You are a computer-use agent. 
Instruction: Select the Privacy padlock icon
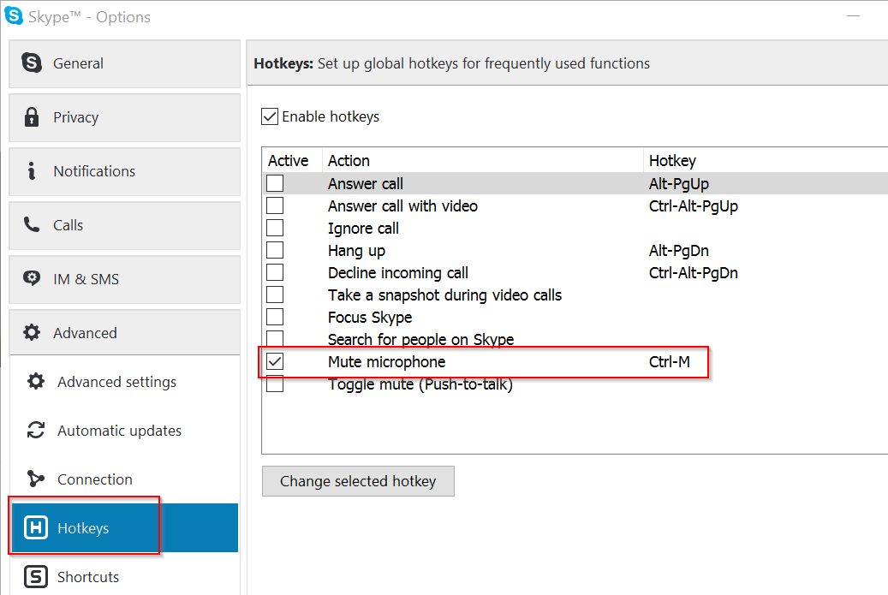33,117
